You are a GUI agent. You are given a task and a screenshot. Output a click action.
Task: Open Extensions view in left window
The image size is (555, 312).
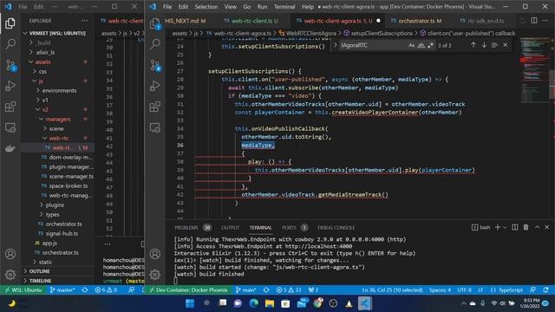pyautogui.click(x=10, y=107)
